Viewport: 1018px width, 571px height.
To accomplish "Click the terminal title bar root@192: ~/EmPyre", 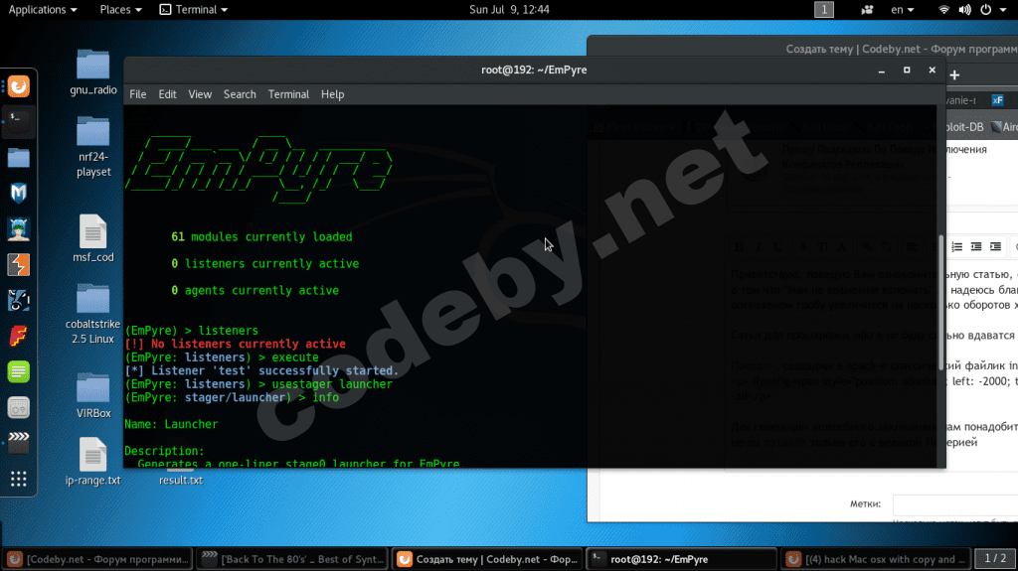I will click(534, 71).
